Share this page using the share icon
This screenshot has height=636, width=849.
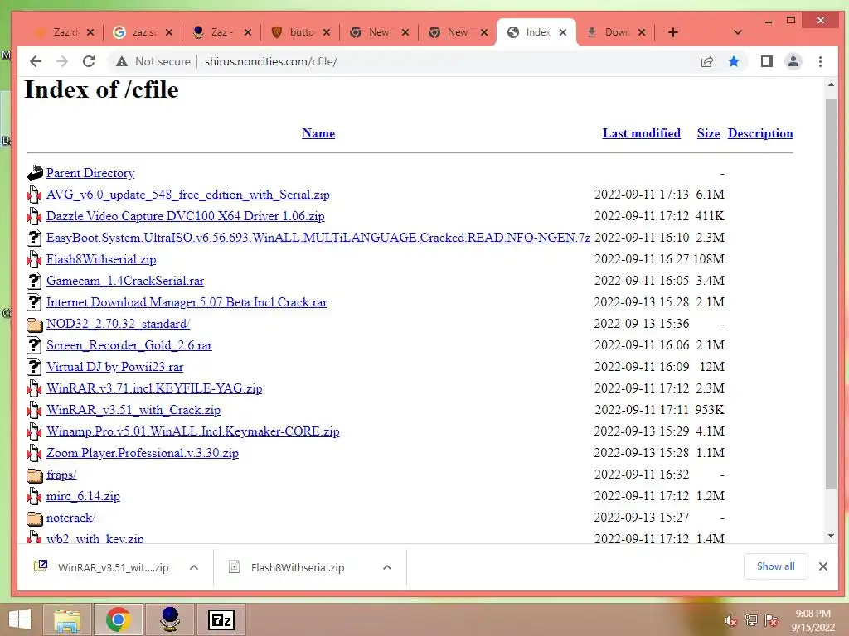coord(707,61)
